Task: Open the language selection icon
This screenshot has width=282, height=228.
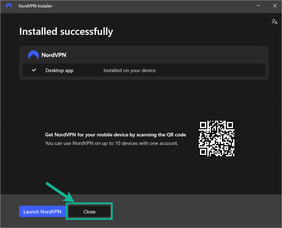Action: coord(274,22)
